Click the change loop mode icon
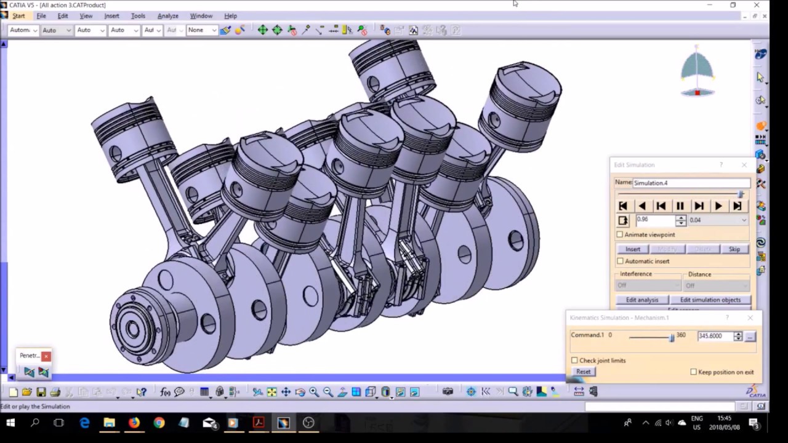This screenshot has width=788, height=443. pos(623,220)
